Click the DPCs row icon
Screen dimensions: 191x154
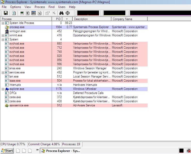[7, 93]
